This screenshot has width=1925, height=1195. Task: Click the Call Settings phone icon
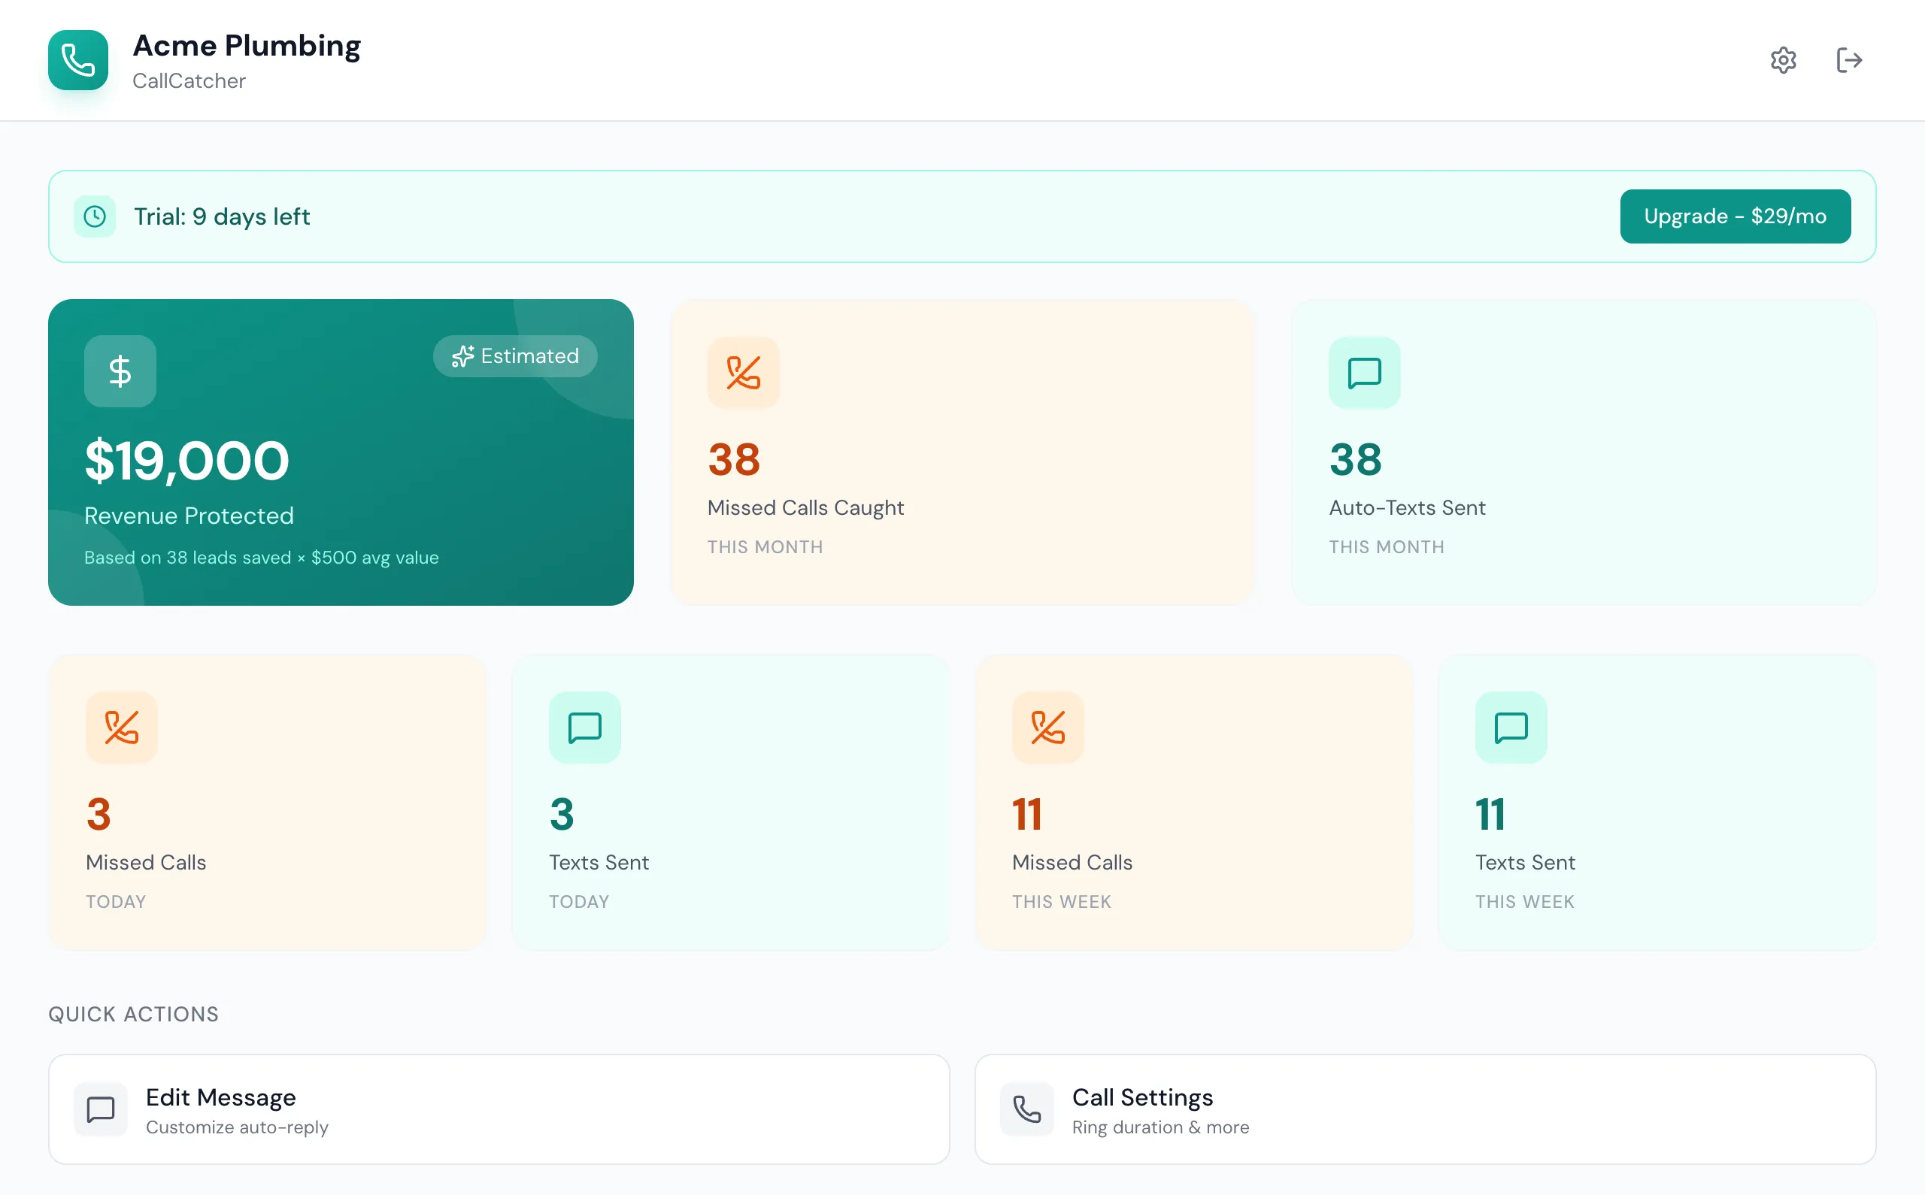click(x=1027, y=1109)
